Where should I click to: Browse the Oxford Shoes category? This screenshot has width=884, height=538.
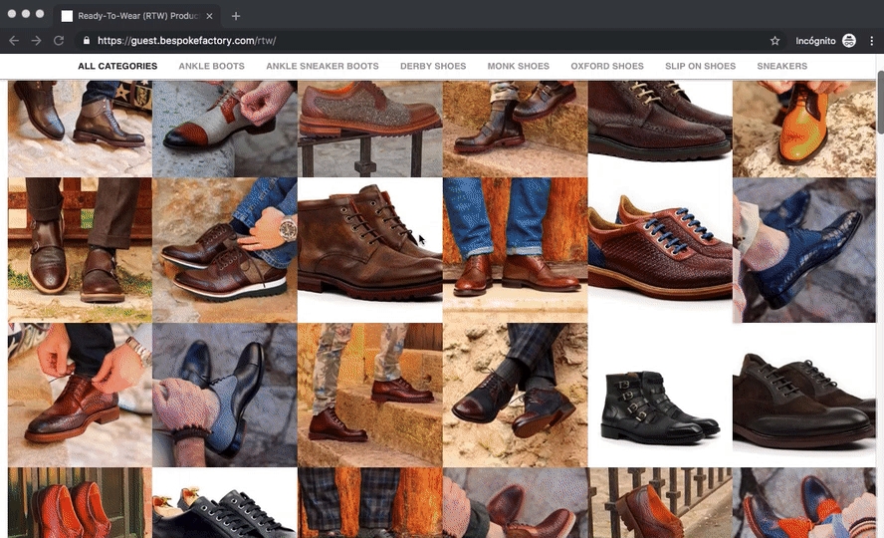[x=607, y=67]
